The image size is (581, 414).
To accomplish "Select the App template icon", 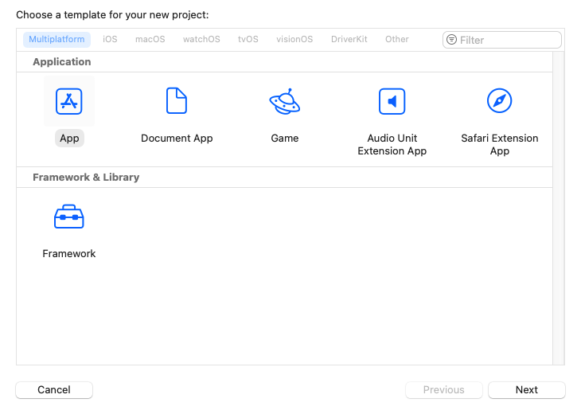I will click(69, 101).
